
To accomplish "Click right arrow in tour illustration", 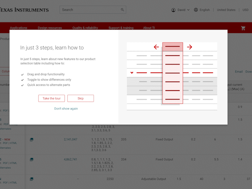I will tap(190, 47).
